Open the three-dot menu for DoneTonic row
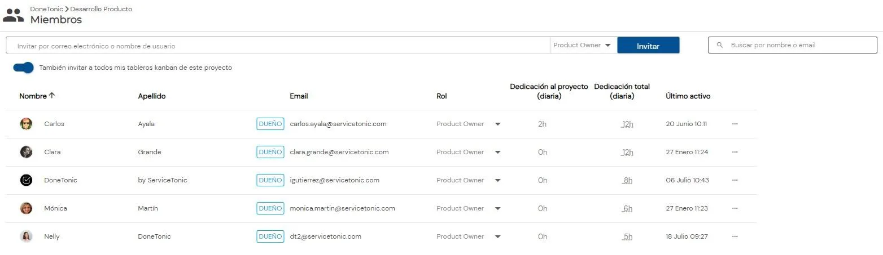This screenshot has height=255, width=883. coord(735,180)
